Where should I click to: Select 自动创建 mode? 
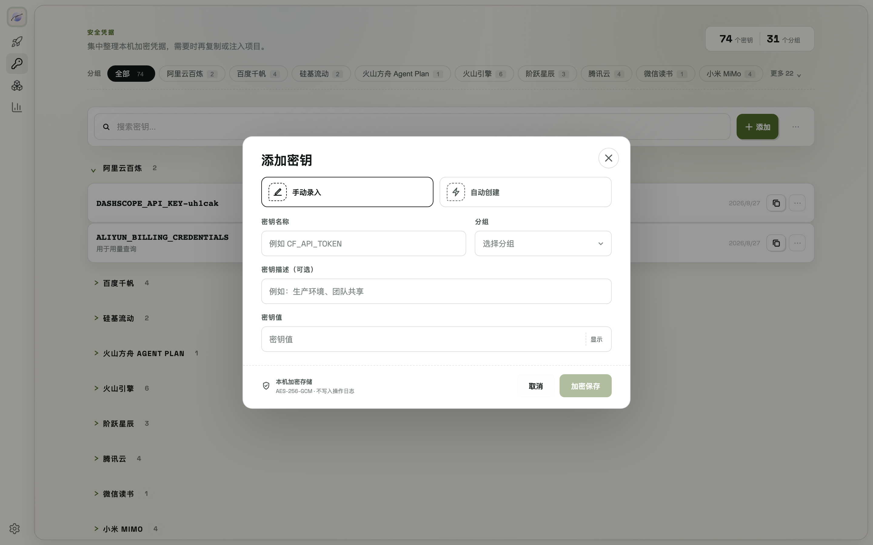click(525, 192)
